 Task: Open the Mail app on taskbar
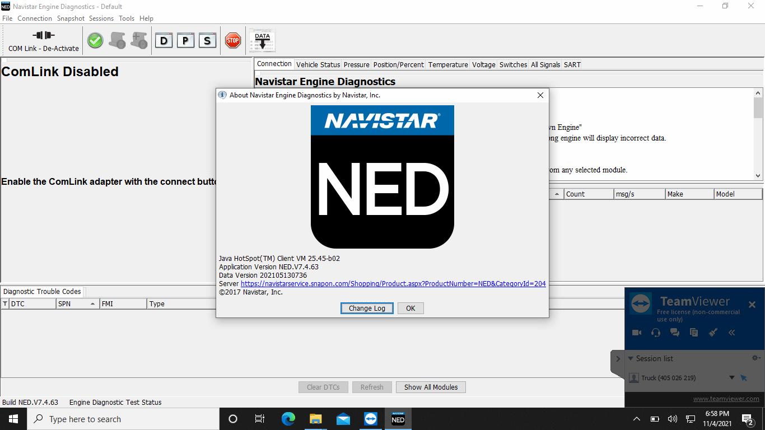(x=343, y=419)
